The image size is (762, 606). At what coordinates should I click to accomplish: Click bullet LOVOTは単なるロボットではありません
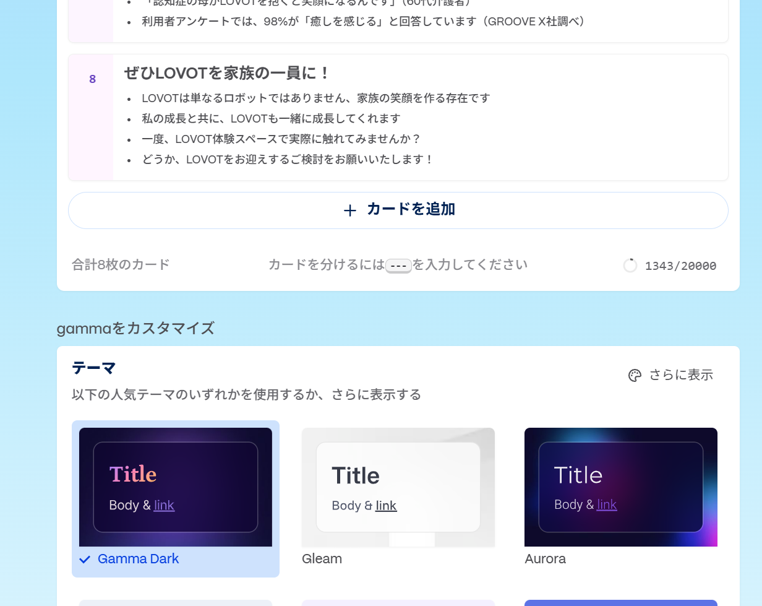pyautogui.click(x=315, y=98)
